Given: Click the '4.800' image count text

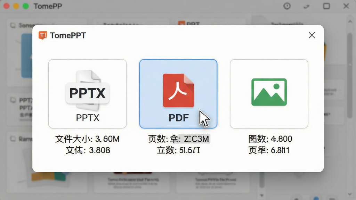Looking at the screenshot, I should [282, 139].
